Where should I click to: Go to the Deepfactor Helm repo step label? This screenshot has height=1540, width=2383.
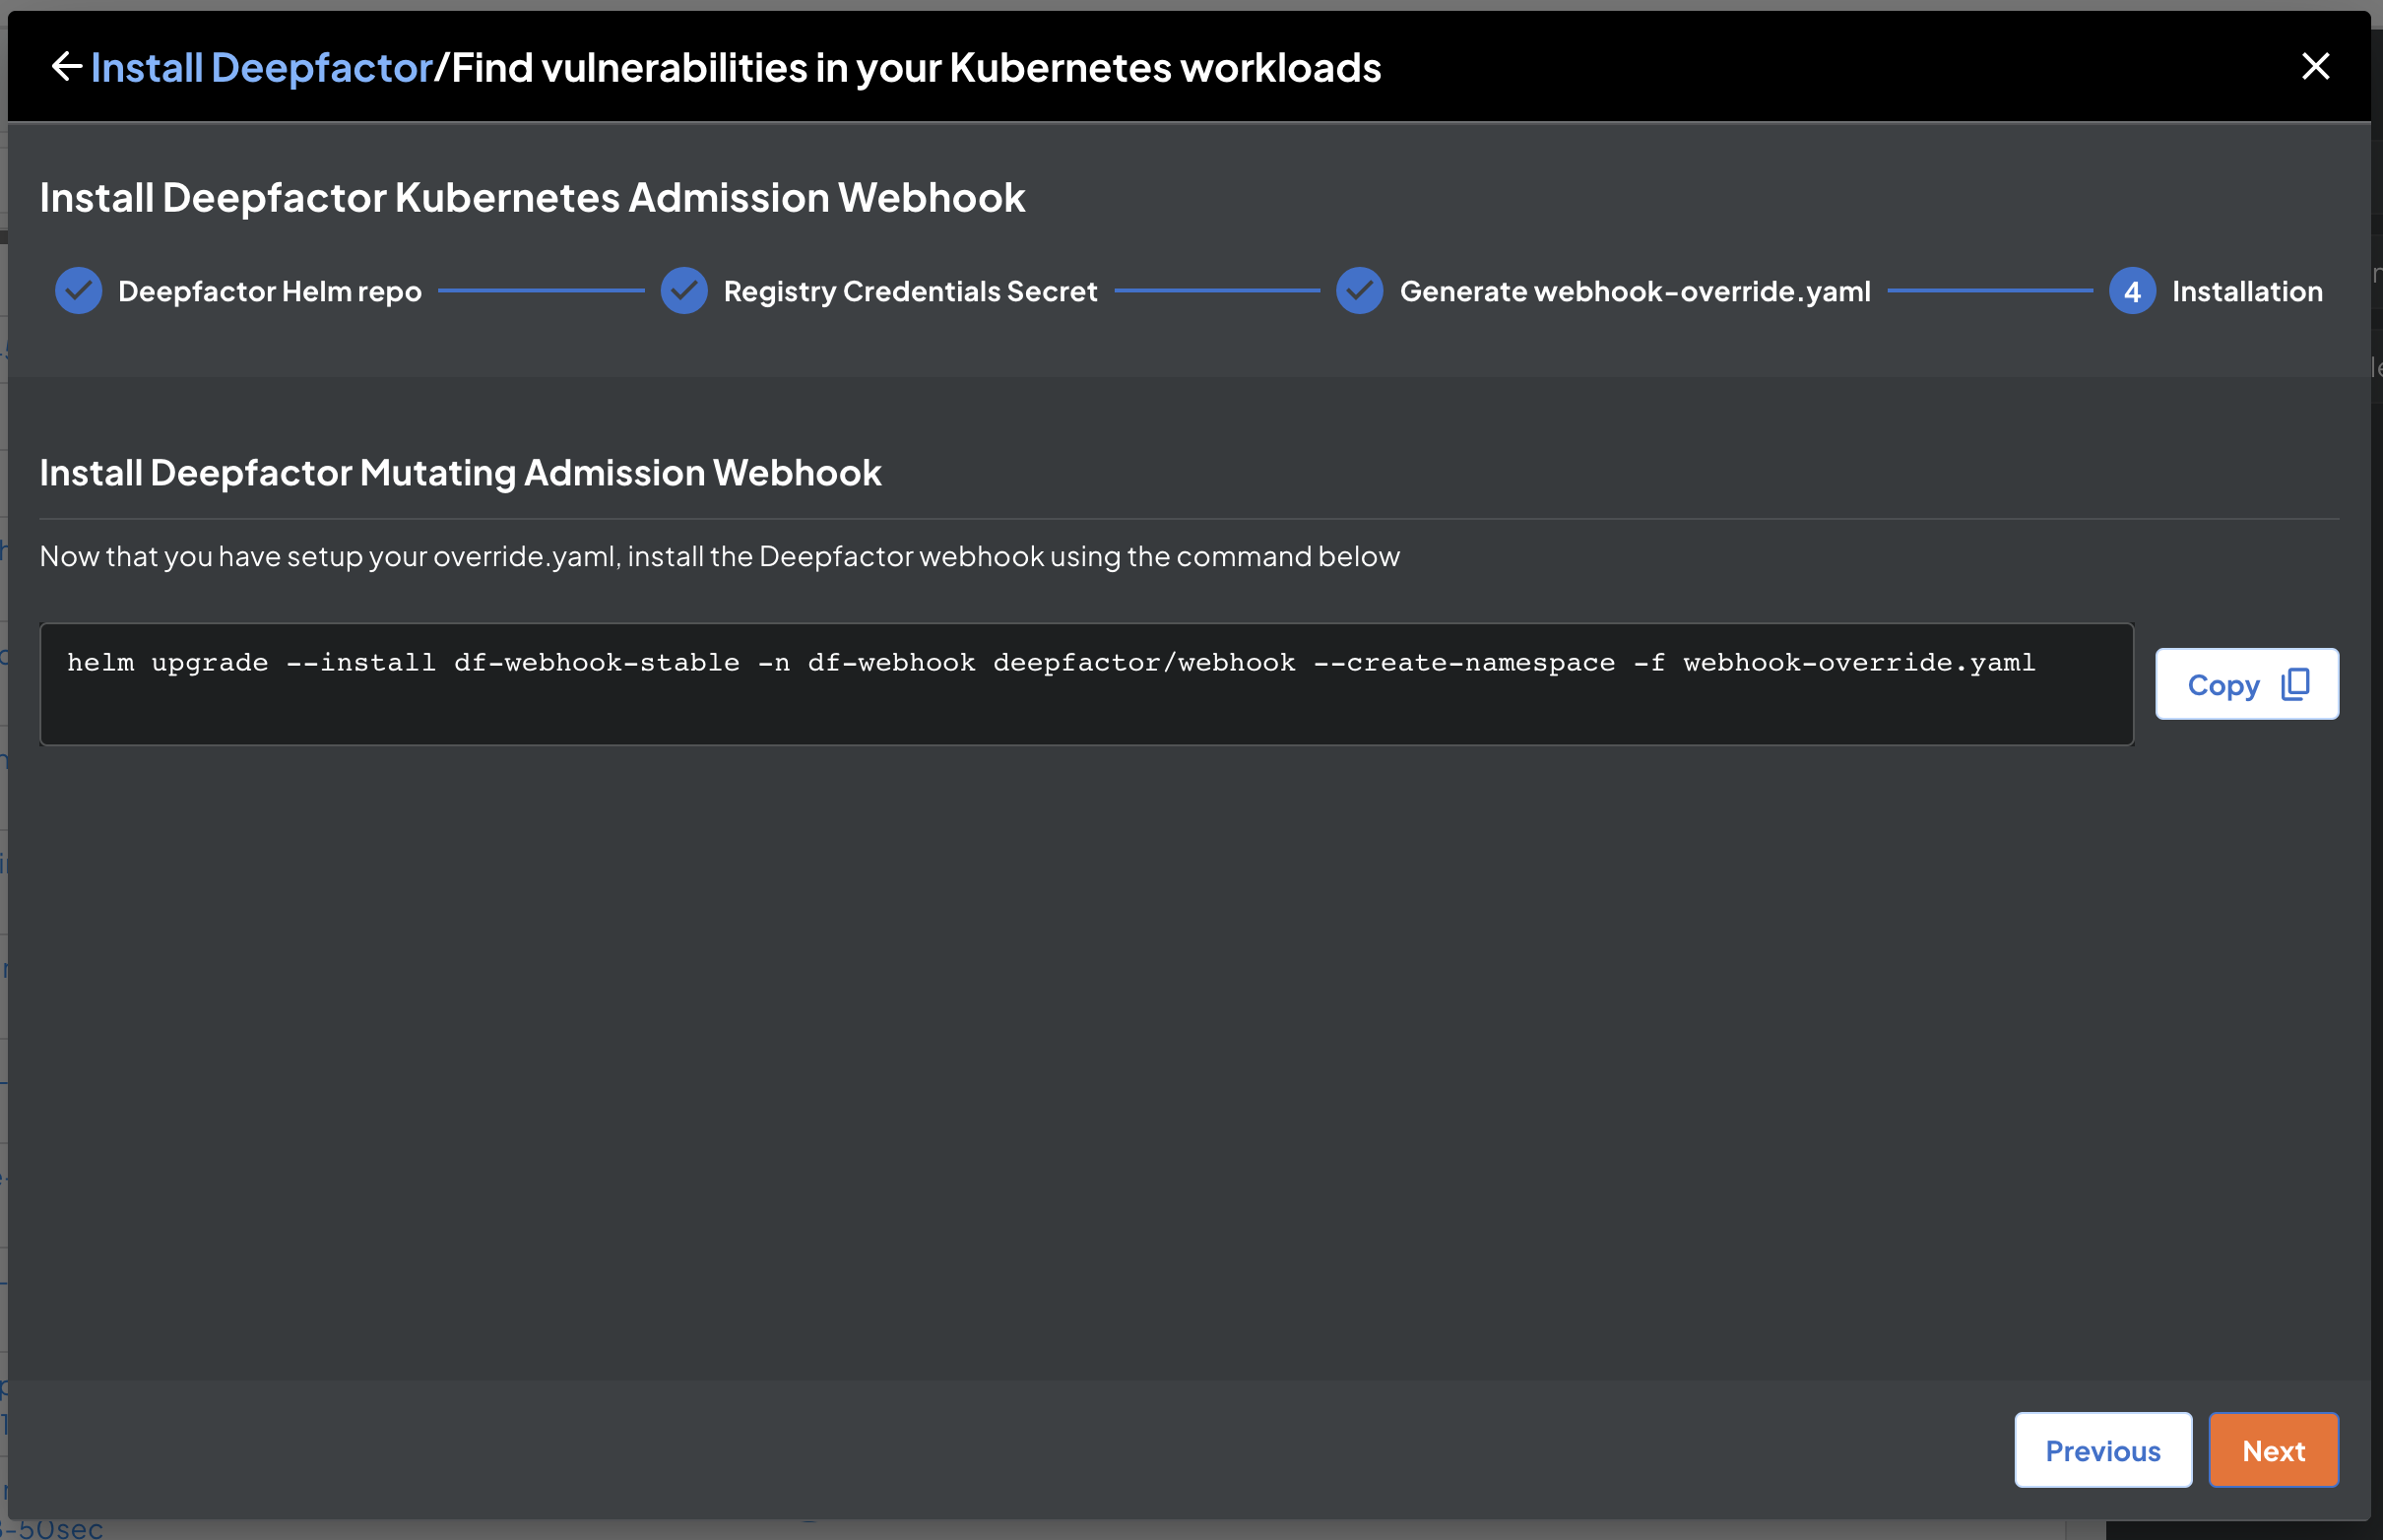pyautogui.click(x=270, y=291)
